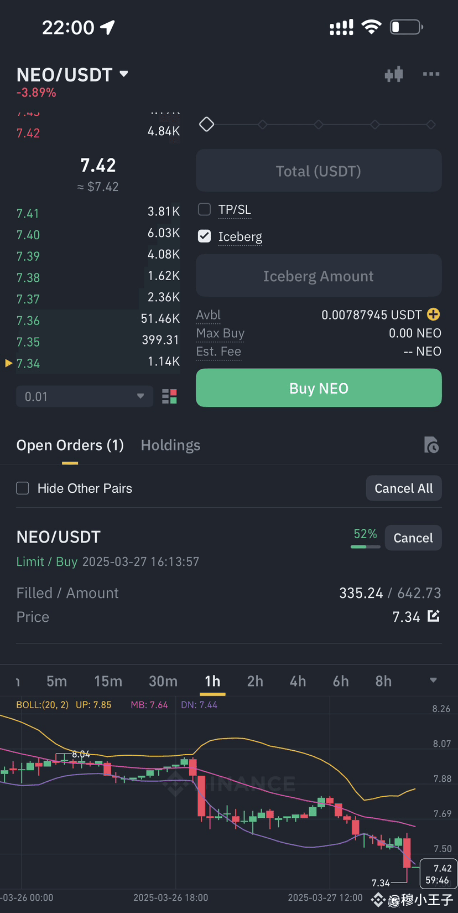Tap the diamond handle on amount slider
This screenshot has height=913, width=458.
tap(207, 125)
